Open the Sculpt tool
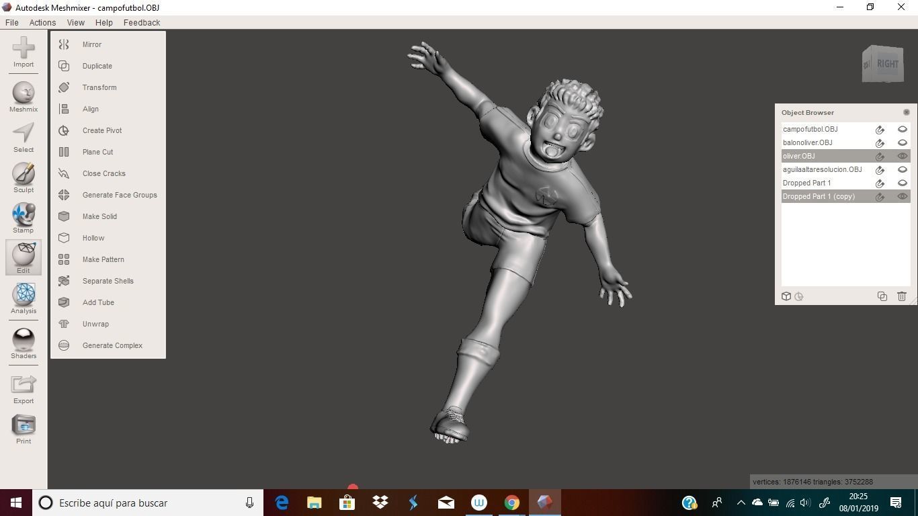 [24, 178]
